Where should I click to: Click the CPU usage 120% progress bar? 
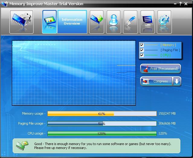click(102, 133)
